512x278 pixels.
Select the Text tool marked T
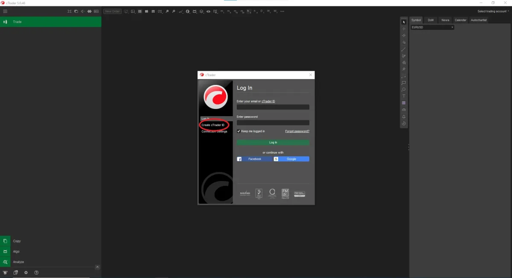pyautogui.click(x=404, y=96)
